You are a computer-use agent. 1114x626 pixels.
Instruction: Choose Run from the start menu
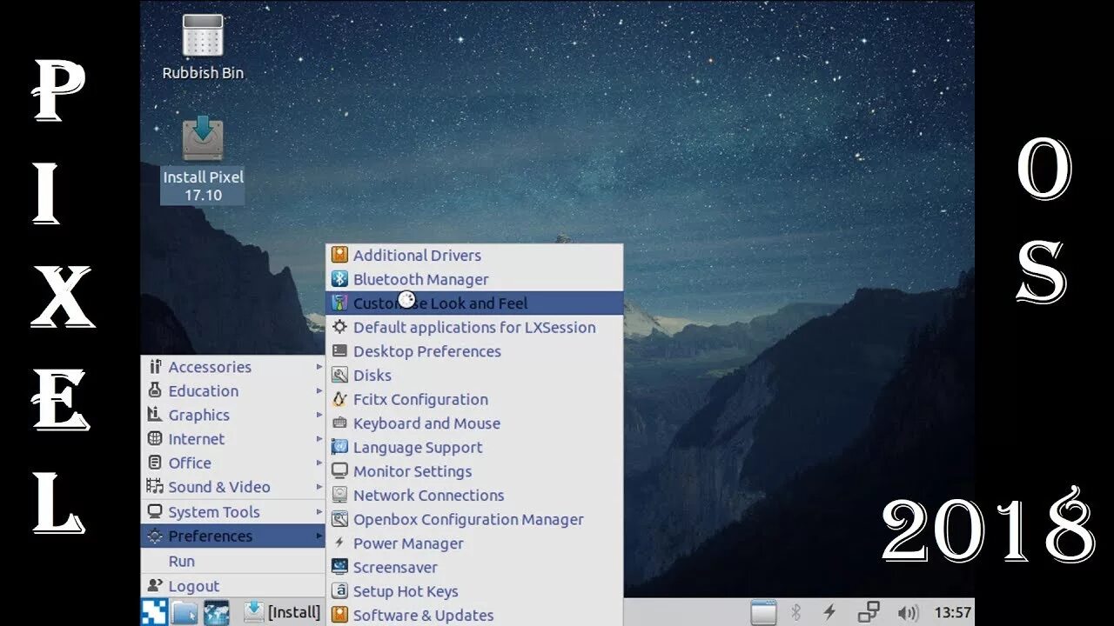233,562
